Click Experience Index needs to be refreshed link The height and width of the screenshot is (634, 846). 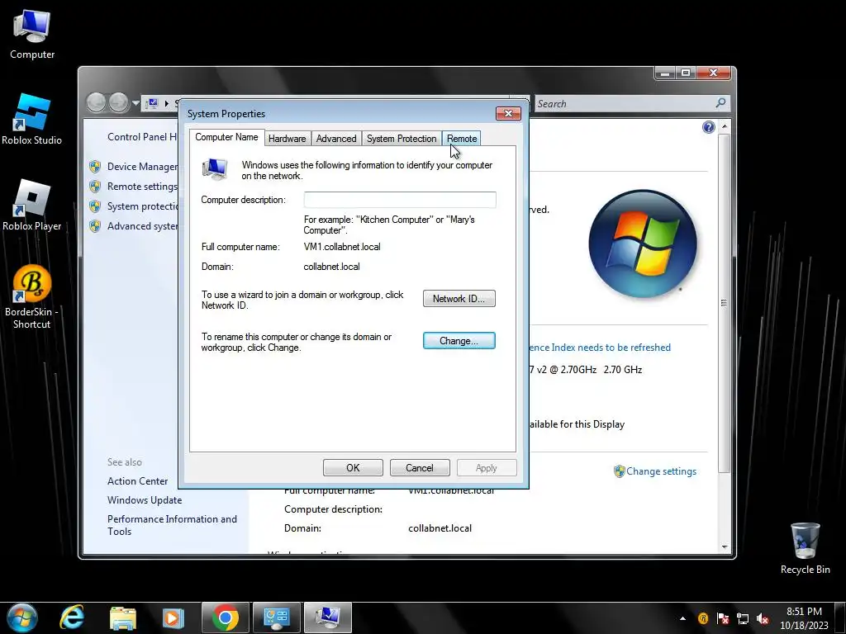click(600, 348)
